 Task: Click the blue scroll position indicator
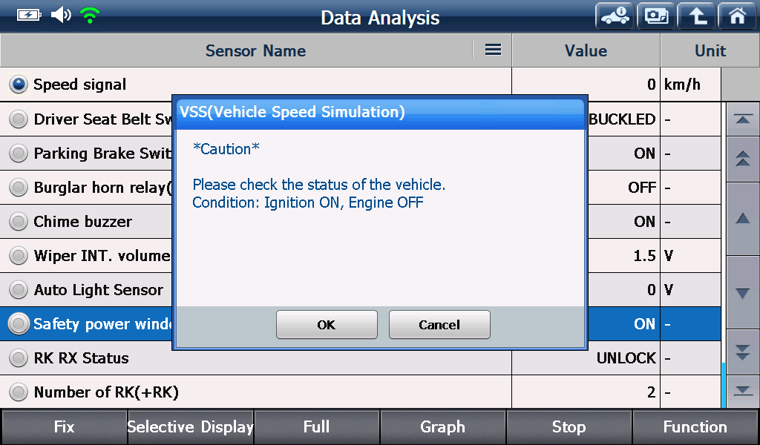[723, 385]
